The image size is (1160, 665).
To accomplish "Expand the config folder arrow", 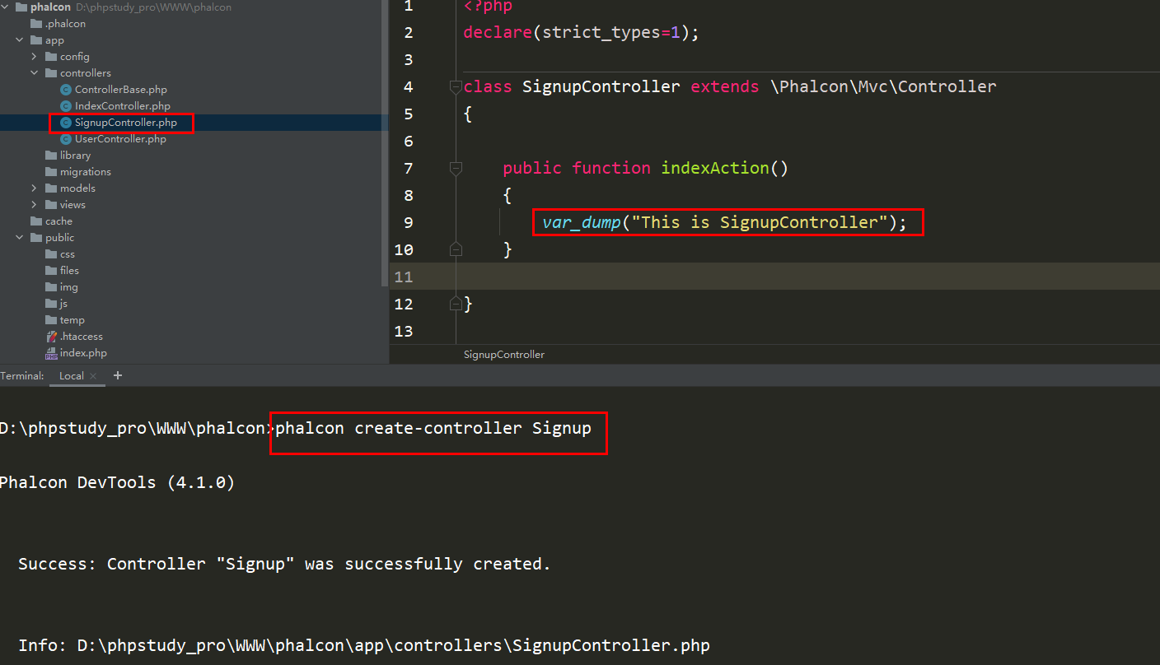I will (x=34, y=57).
